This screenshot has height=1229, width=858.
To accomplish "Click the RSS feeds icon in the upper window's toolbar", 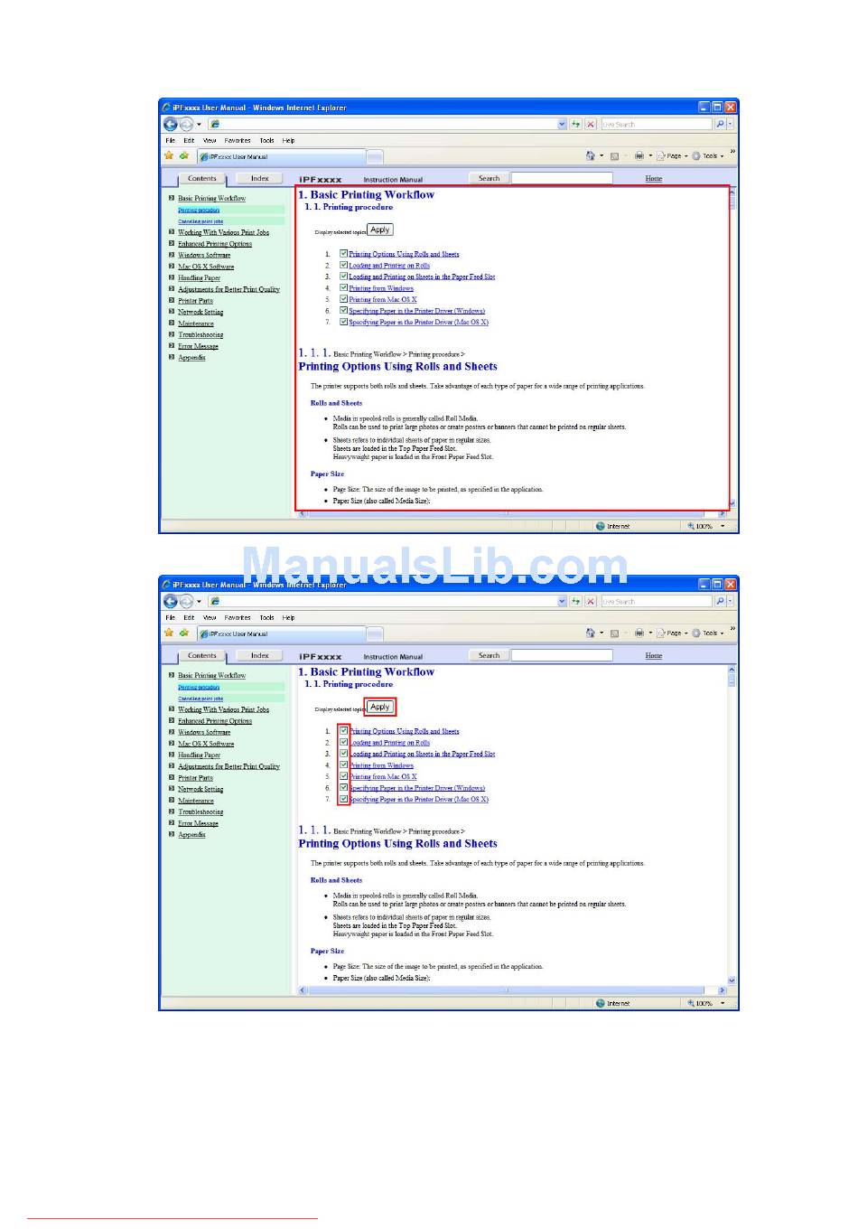I will coord(614,155).
